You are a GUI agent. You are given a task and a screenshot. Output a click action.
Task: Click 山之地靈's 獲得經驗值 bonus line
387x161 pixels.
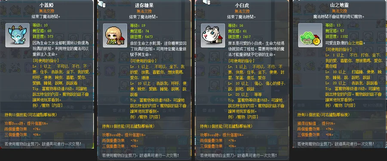316,123
